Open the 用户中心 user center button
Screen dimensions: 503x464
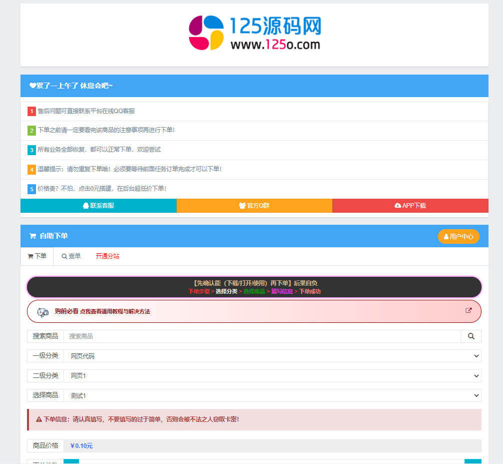pyautogui.click(x=458, y=237)
